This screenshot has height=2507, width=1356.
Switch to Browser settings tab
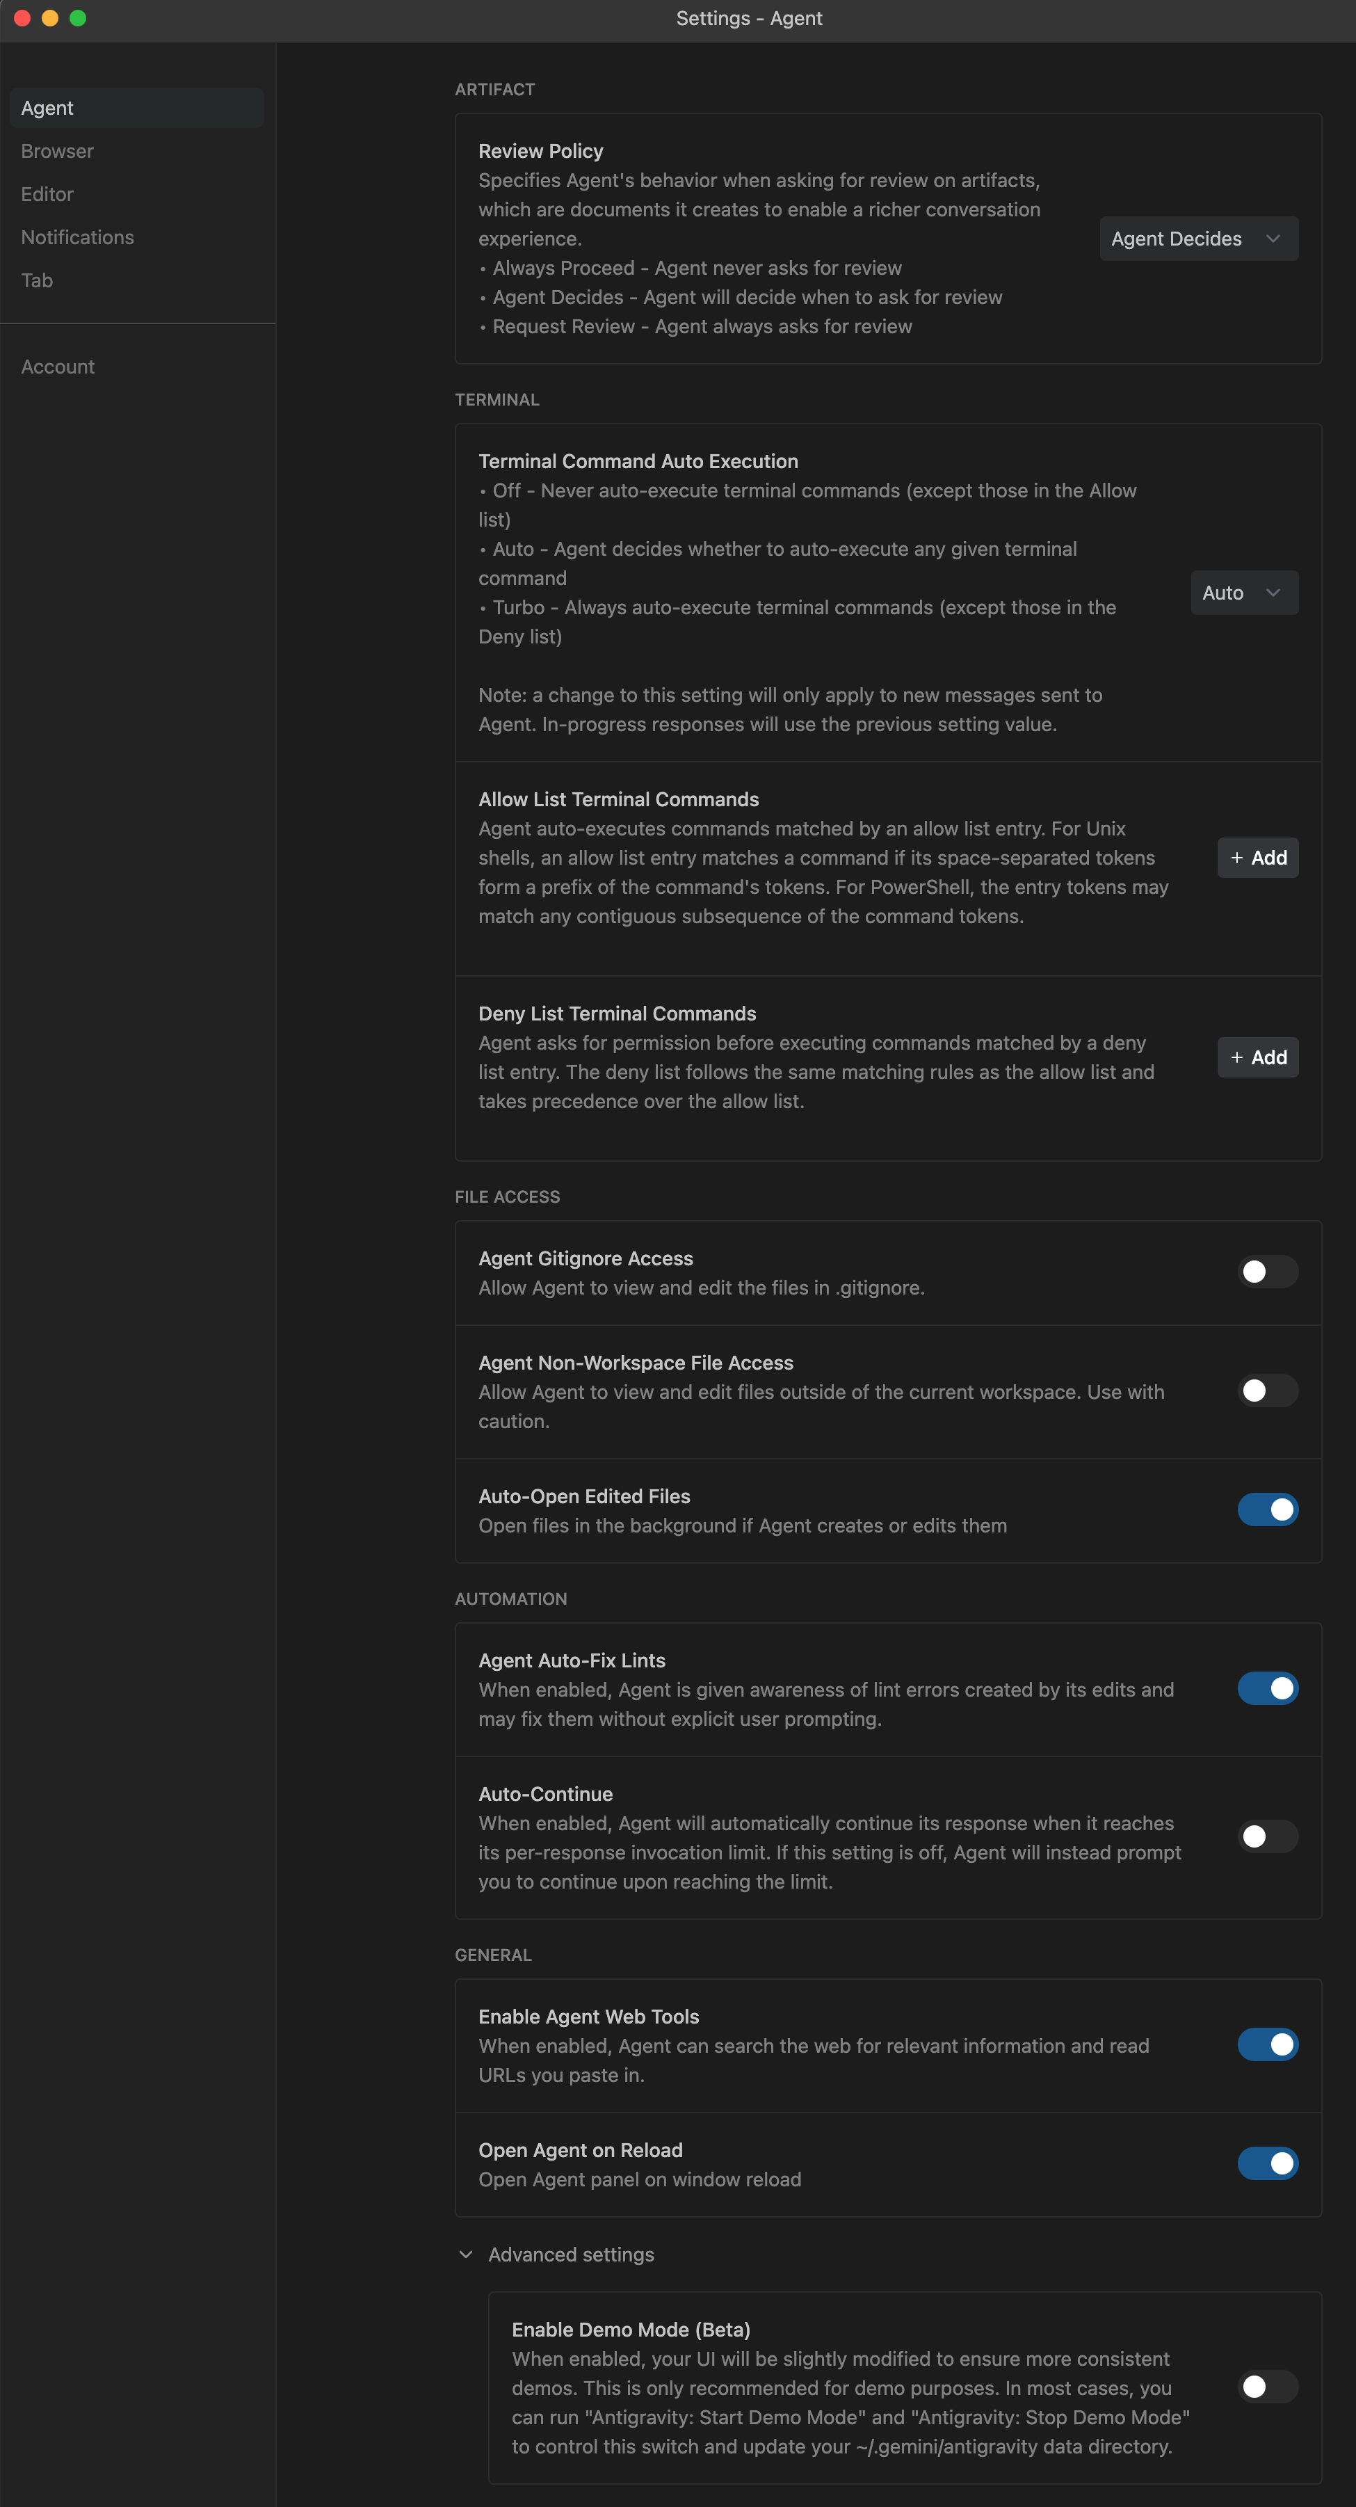(x=58, y=151)
